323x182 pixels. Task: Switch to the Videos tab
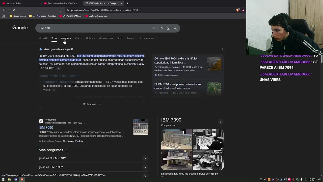point(78,38)
